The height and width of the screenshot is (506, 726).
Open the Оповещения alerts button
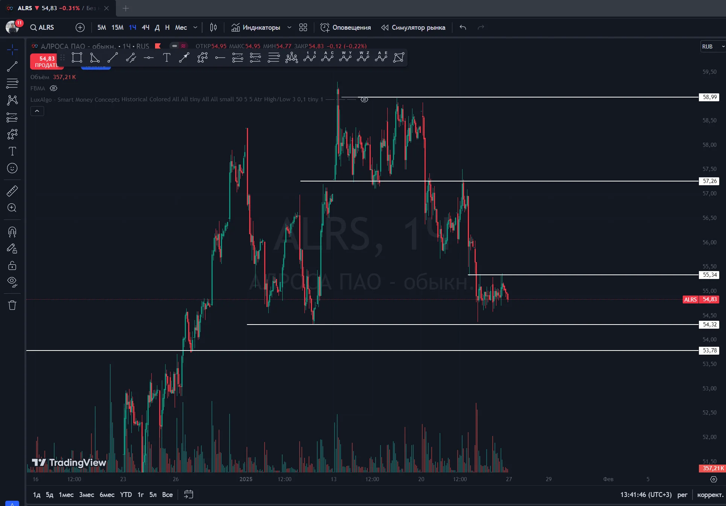pos(345,27)
